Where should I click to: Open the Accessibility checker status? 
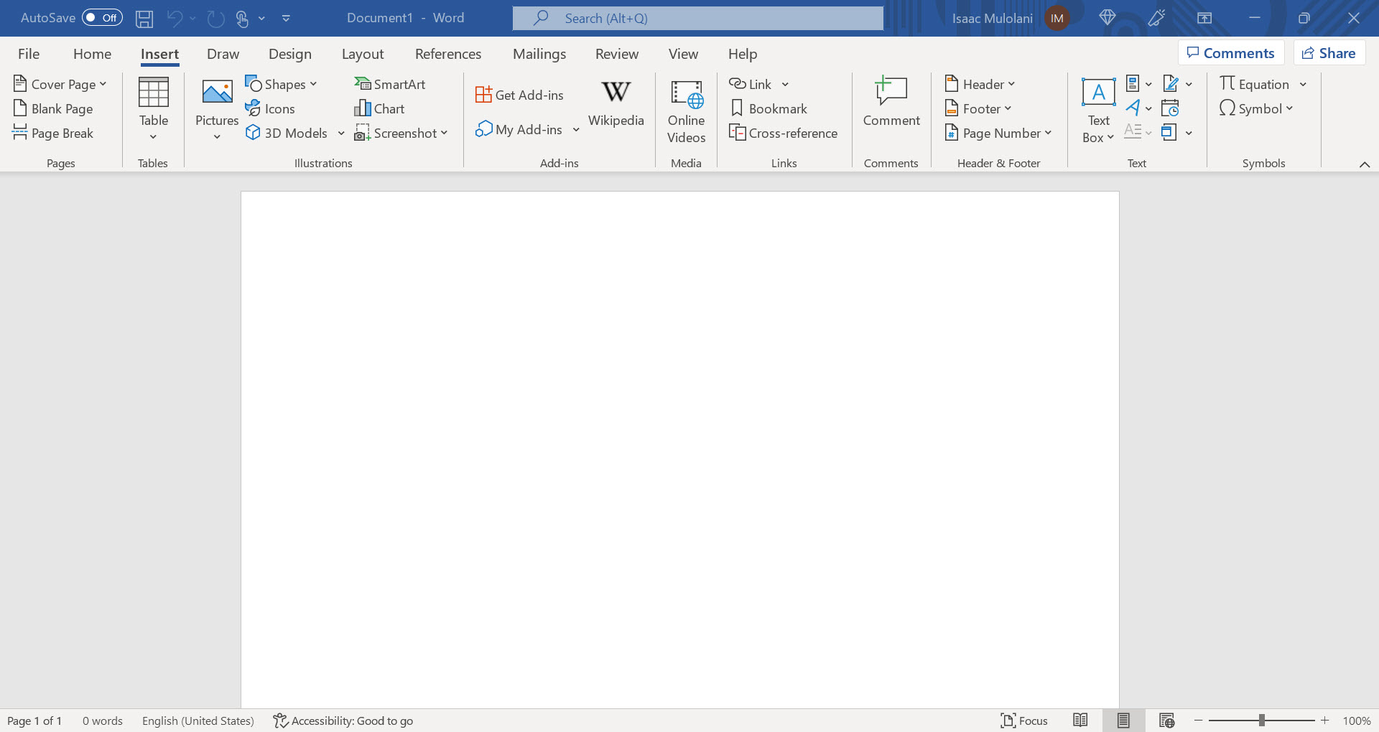[x=343, y=721]
